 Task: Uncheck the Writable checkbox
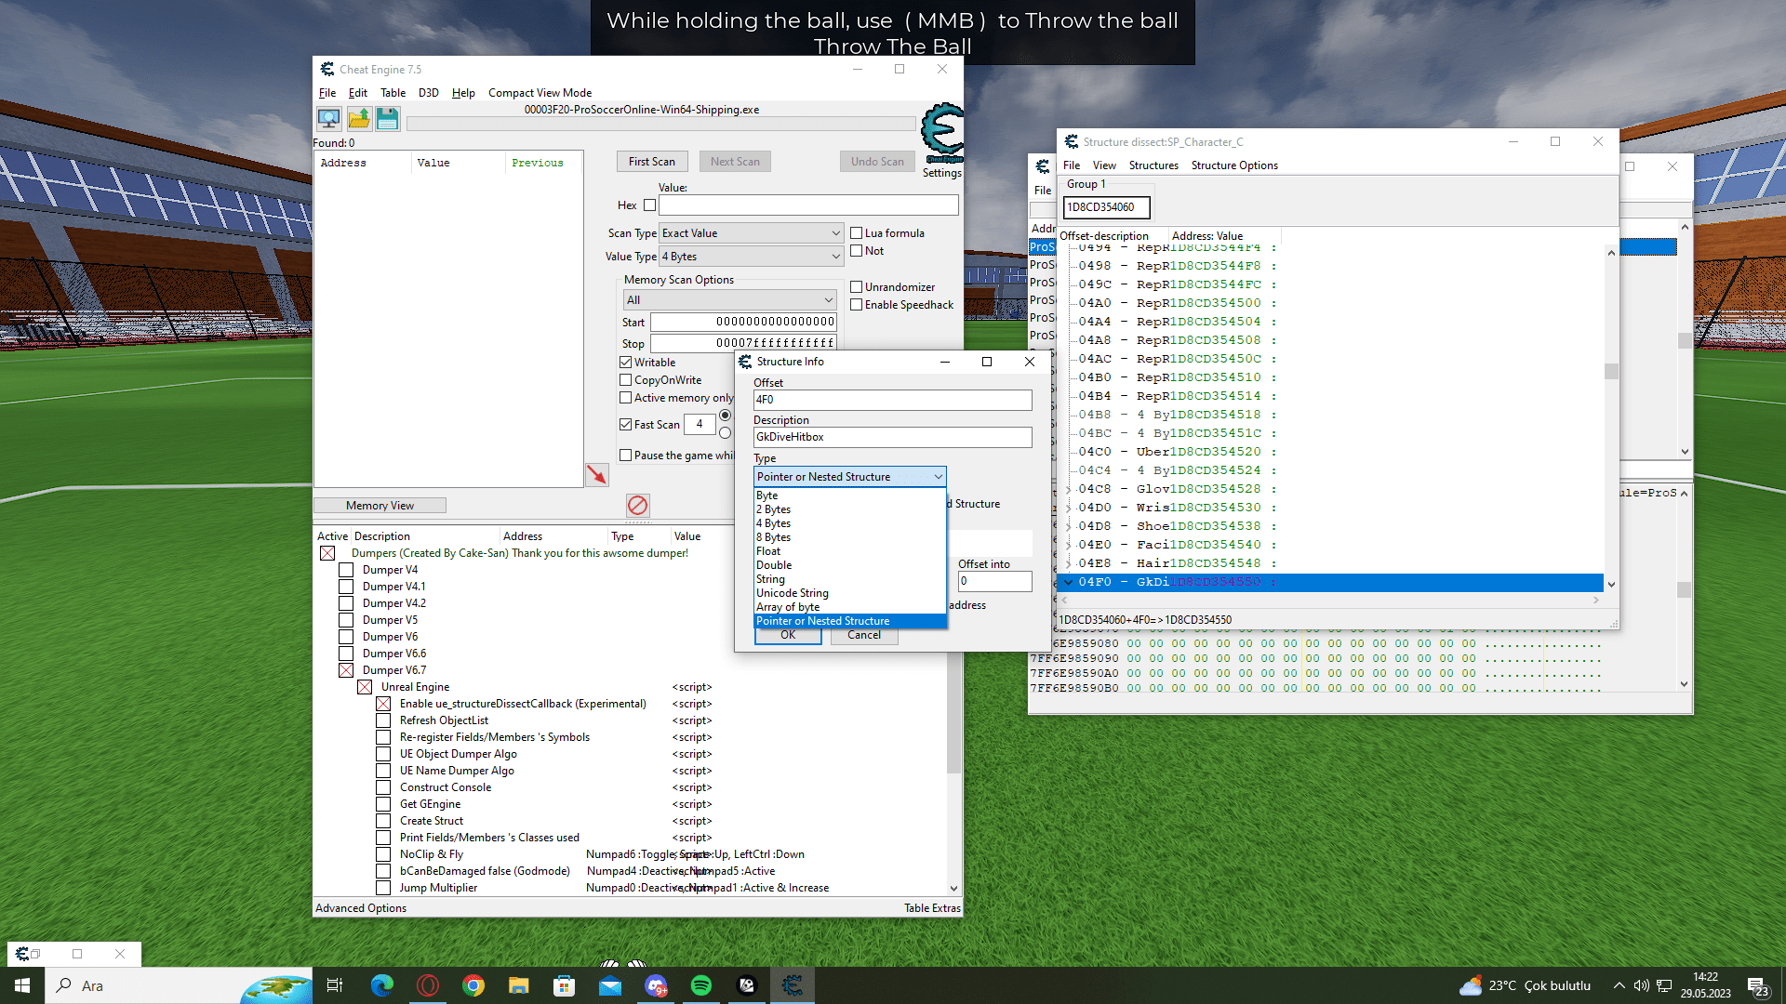tap(626, 363)
